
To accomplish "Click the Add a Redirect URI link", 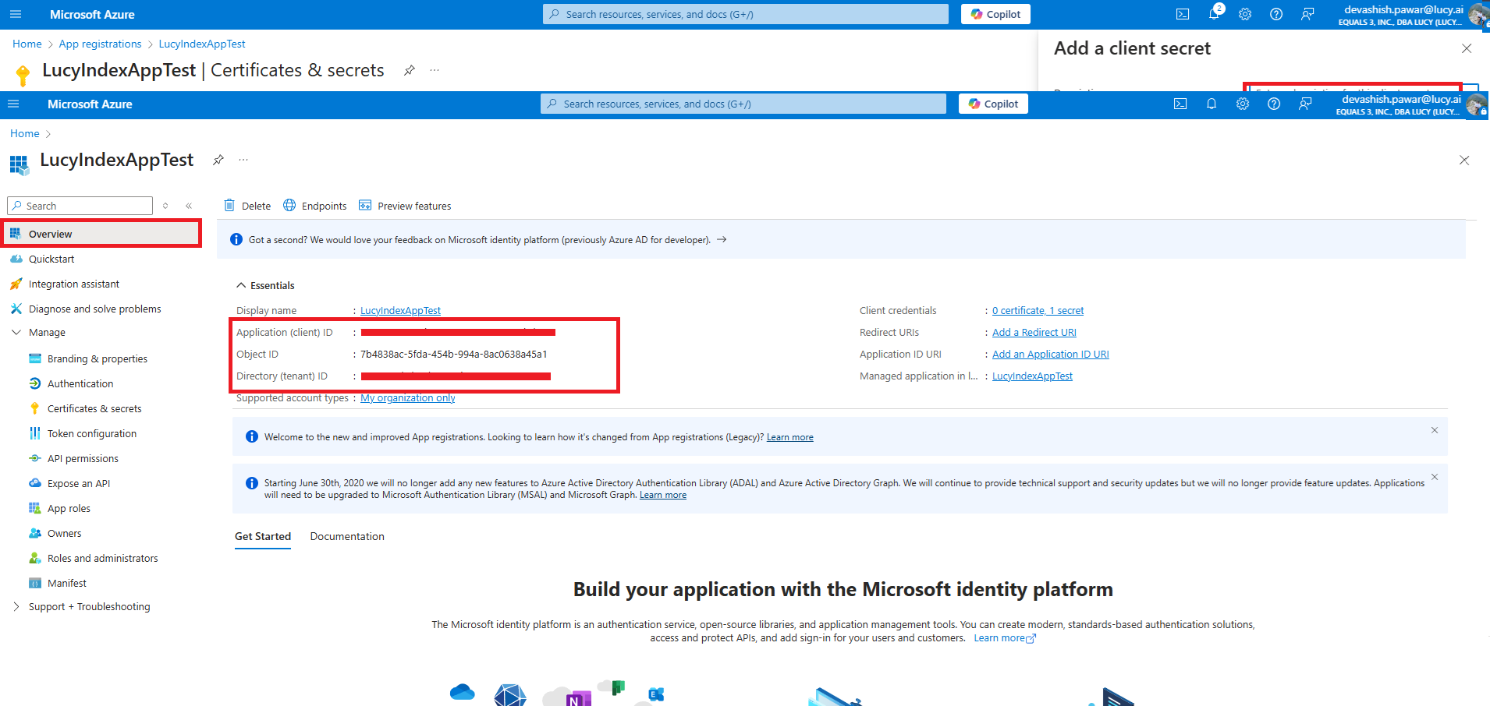I will click(x=1034, y=332).
